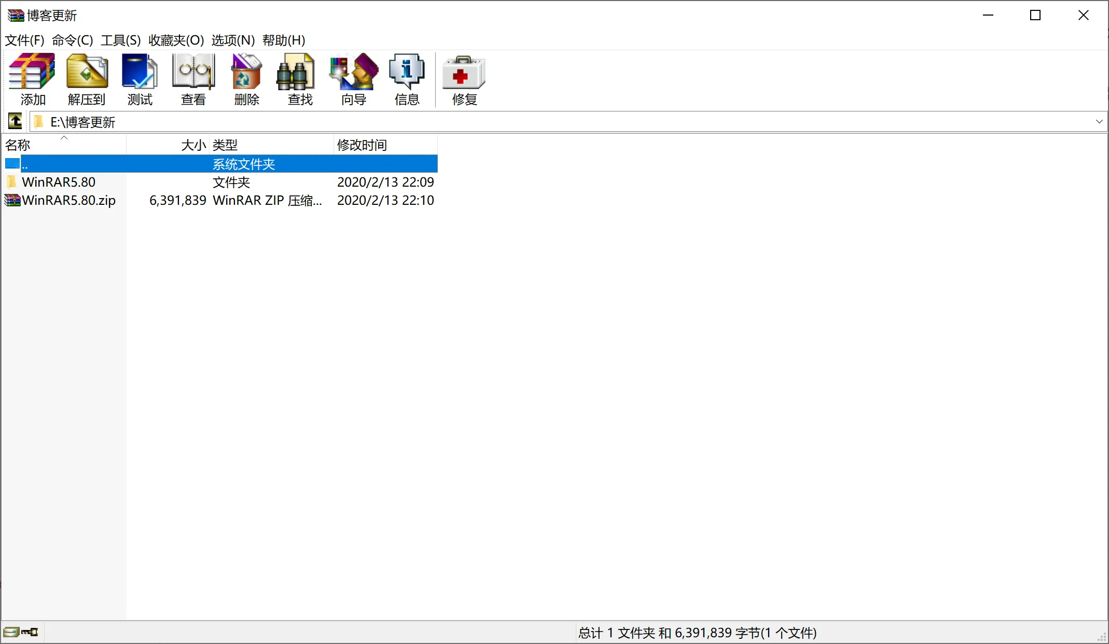The image size is (1109, 644).
Task: Click the parent folder (..) icon
Action: pyautogui.click(x=12, y=164)
